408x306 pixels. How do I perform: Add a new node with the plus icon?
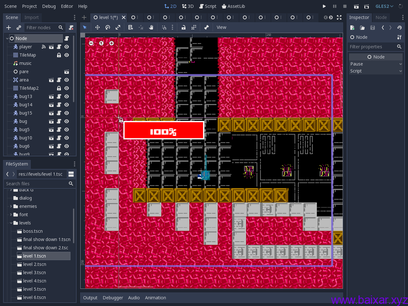pos(8,27)
